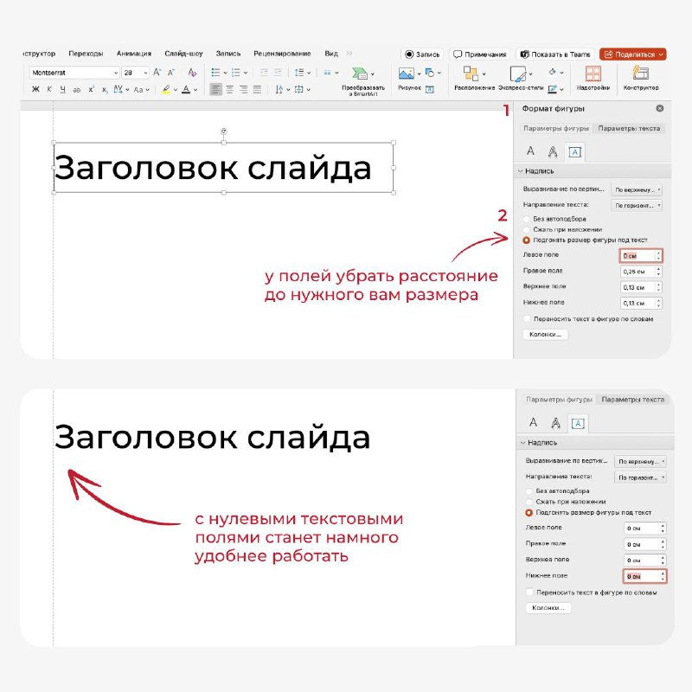Switch to the Анимация ribbon tab
Image resolution: width=692 pixels, height=692 pixels.
[134, 54]
